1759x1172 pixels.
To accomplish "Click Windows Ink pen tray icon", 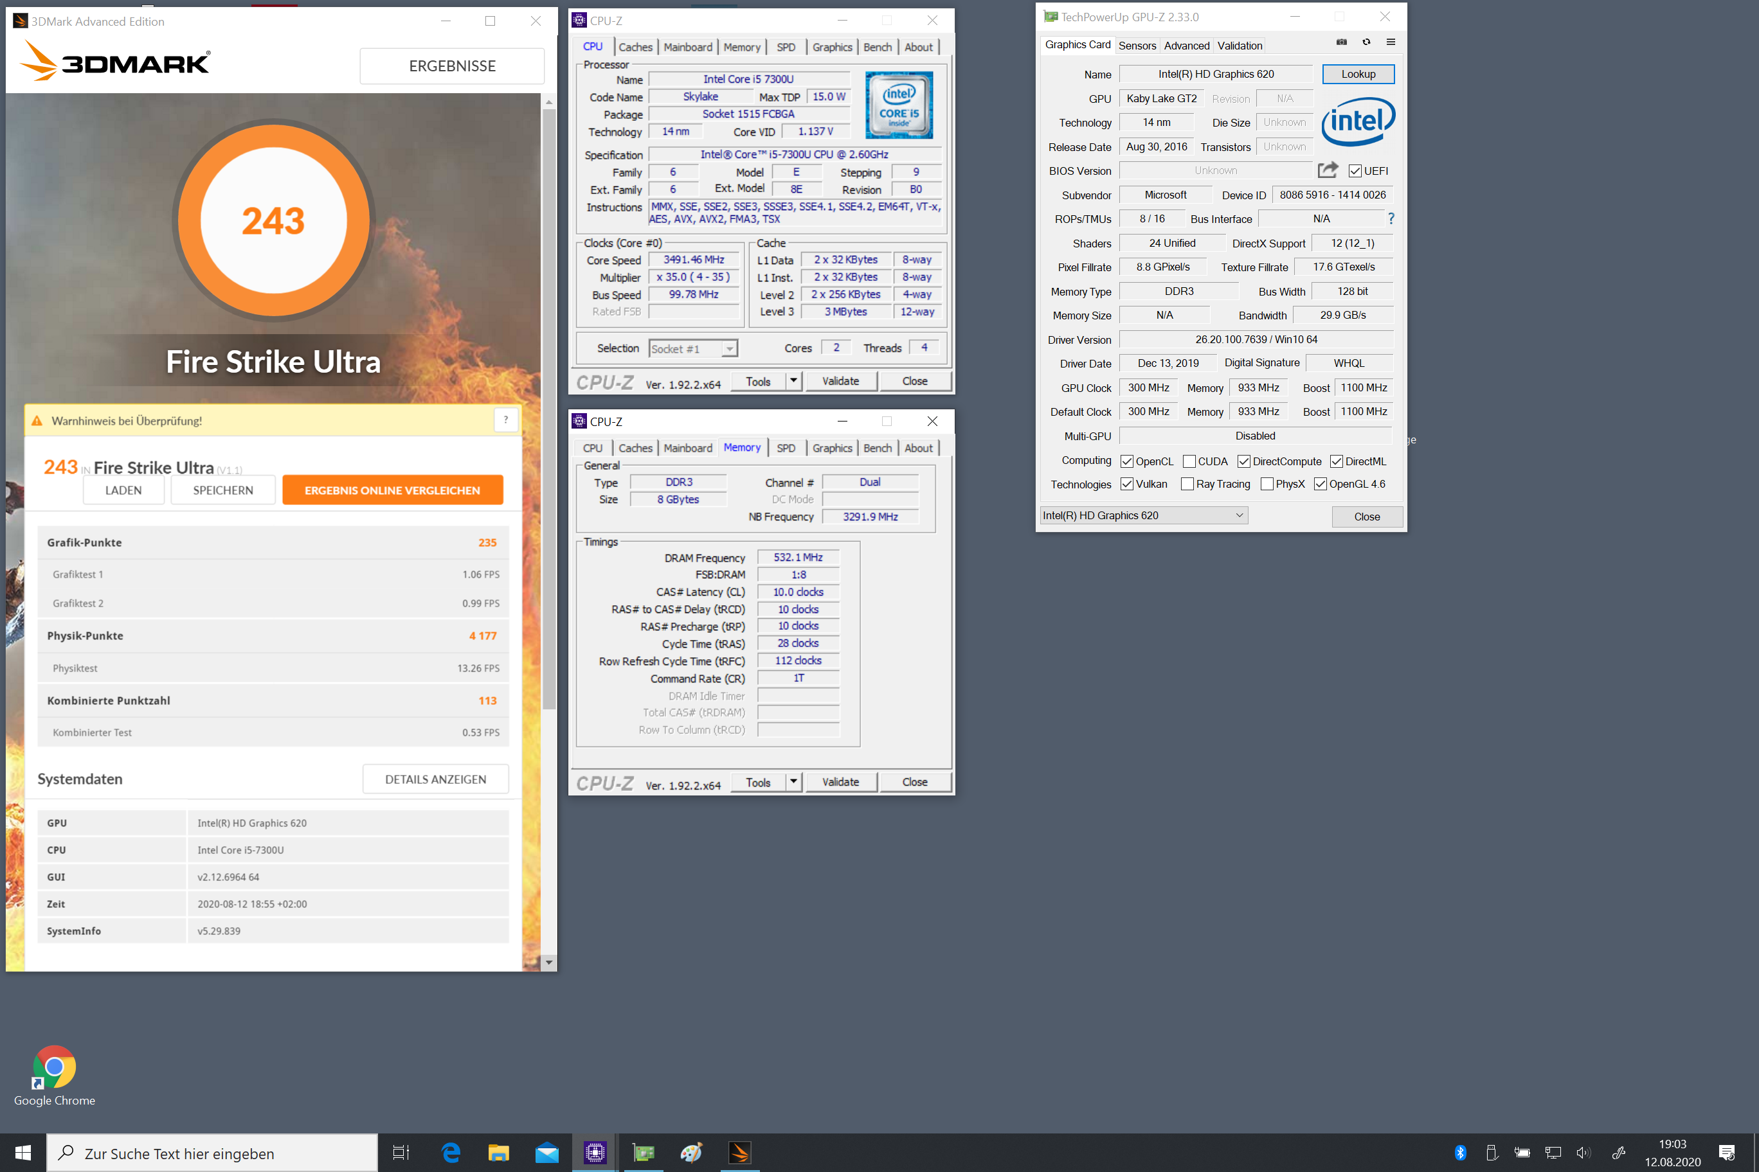I will (1618, 1152).
